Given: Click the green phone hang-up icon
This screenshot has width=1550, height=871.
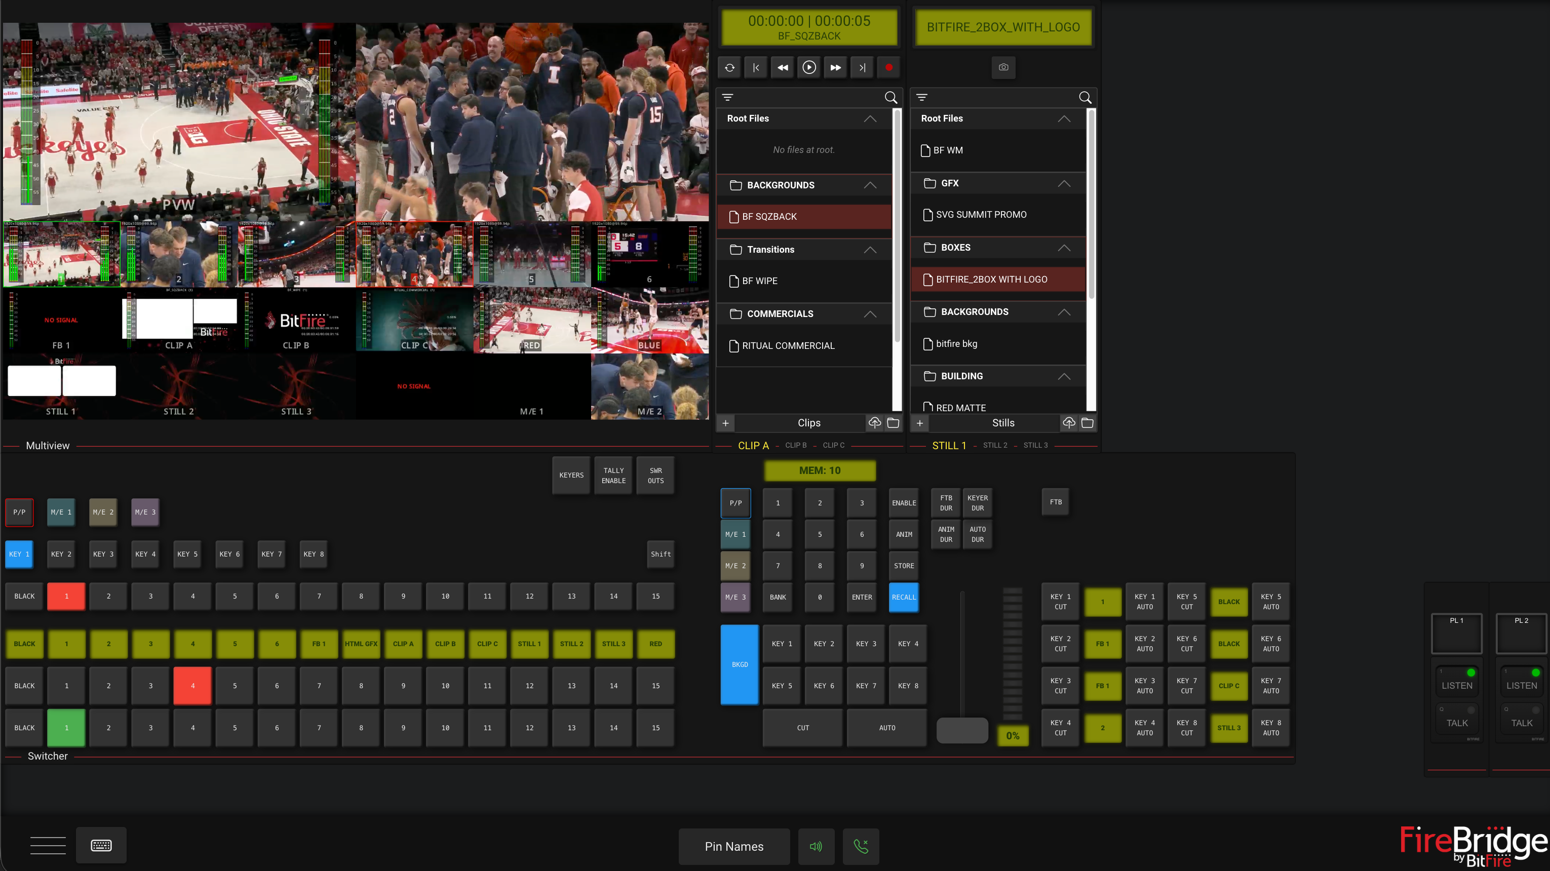Looking at the screenshot, I should coord(861,846).
